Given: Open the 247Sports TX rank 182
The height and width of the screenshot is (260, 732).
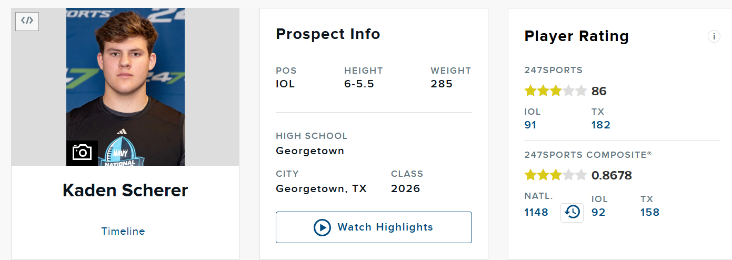Looking at the screenshot, I should coord(601,125).
